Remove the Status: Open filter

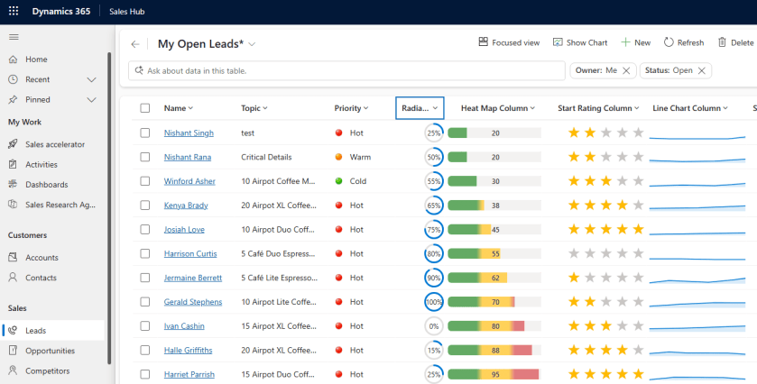tap(701, 70)
